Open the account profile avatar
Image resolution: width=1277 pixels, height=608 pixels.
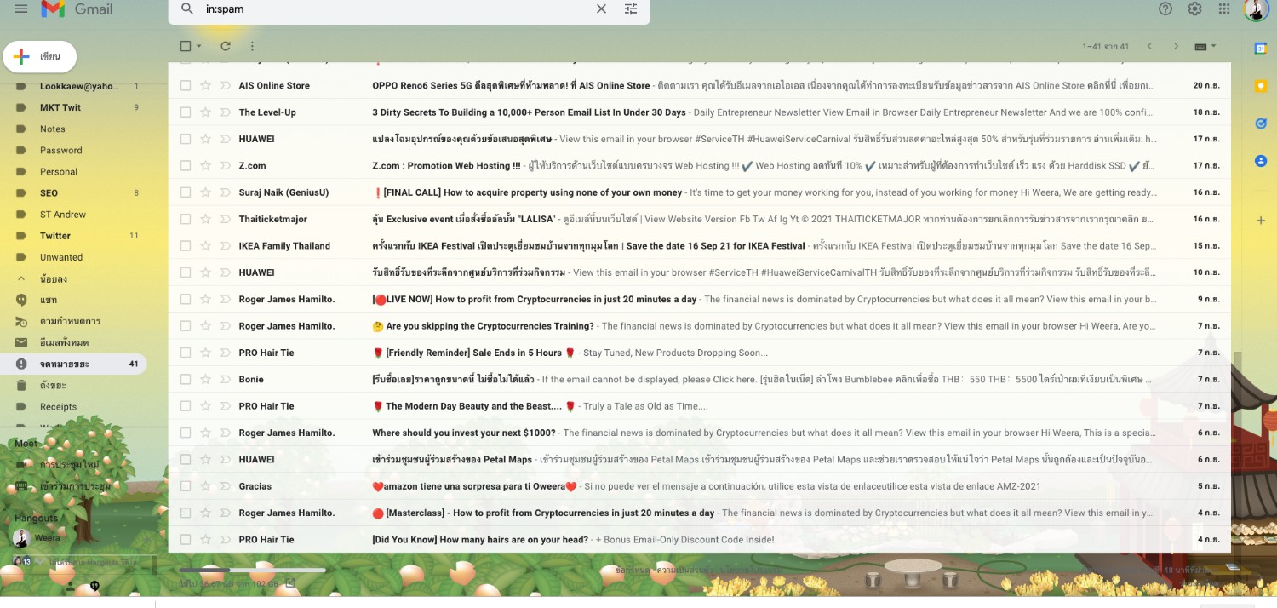pos(1257,9)
